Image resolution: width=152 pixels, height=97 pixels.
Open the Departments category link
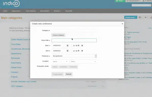16,53
